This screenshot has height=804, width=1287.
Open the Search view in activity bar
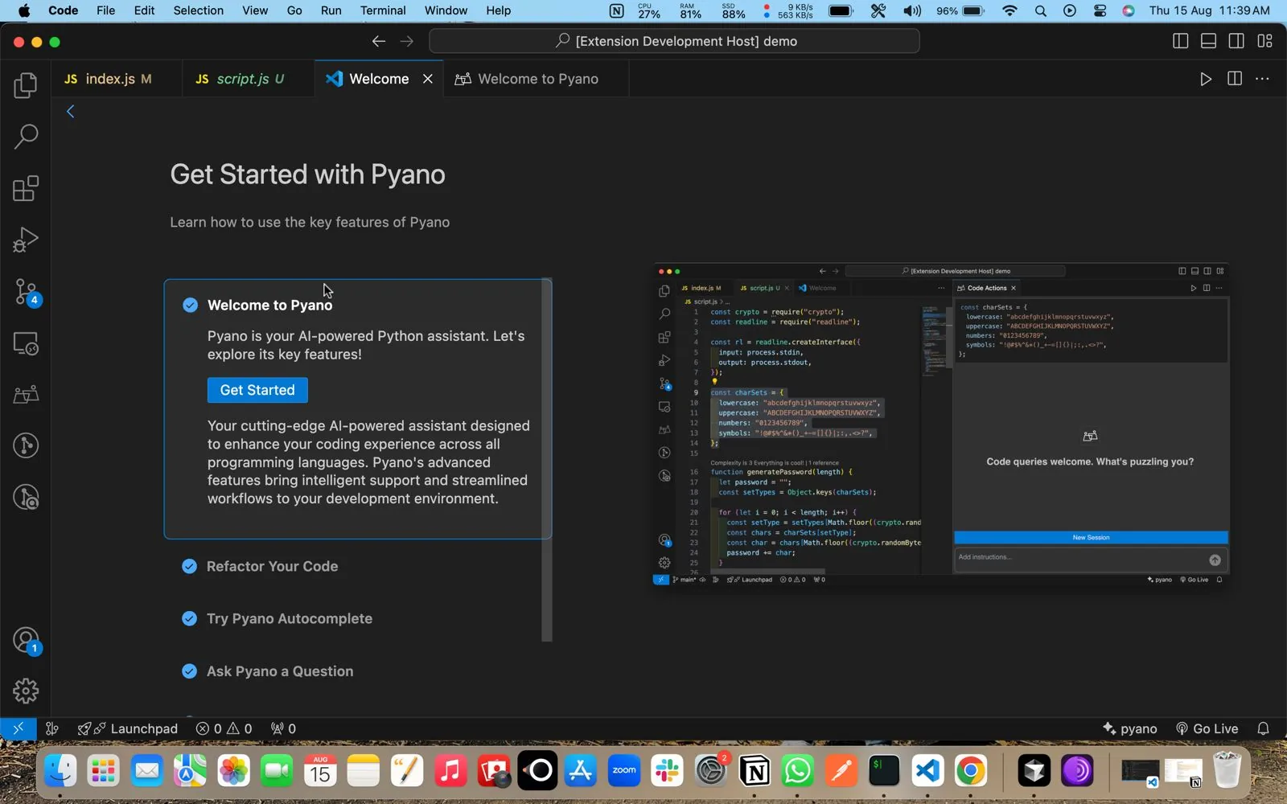pyautogui.click(x=26, y=137)
